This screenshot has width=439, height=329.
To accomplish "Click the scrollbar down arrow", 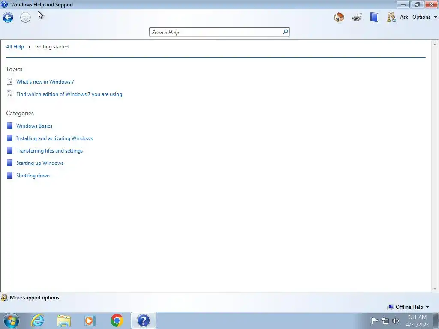I will 435,288.
